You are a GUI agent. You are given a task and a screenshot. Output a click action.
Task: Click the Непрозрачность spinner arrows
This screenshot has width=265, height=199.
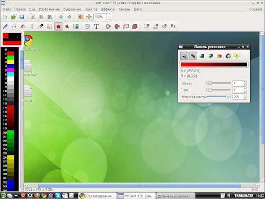(245, 97)
